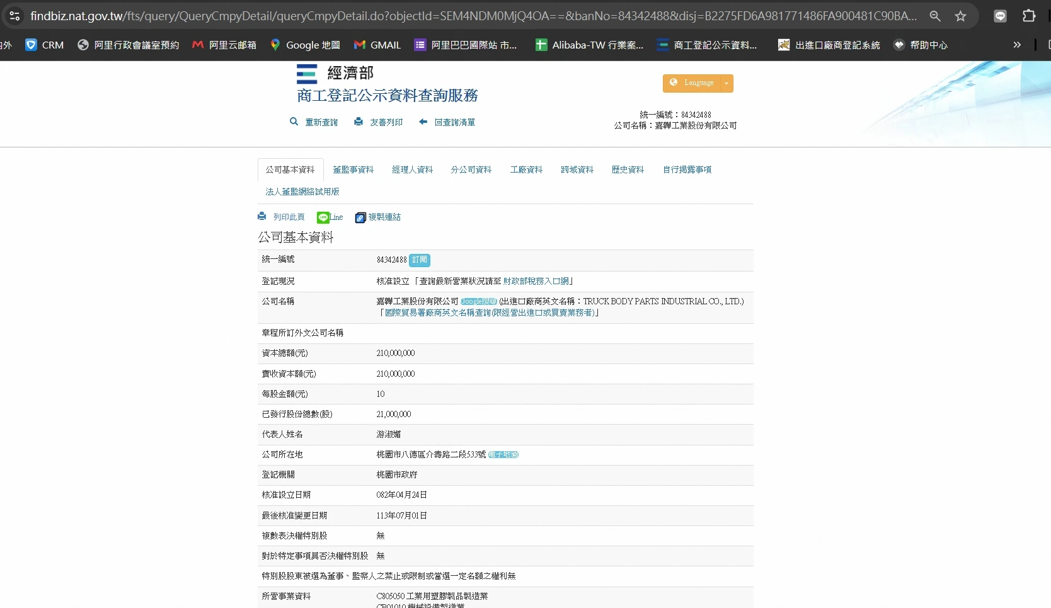
Task: Open the 工廠資料 tab
Action: pyautogui.click(x=526, y=169)
